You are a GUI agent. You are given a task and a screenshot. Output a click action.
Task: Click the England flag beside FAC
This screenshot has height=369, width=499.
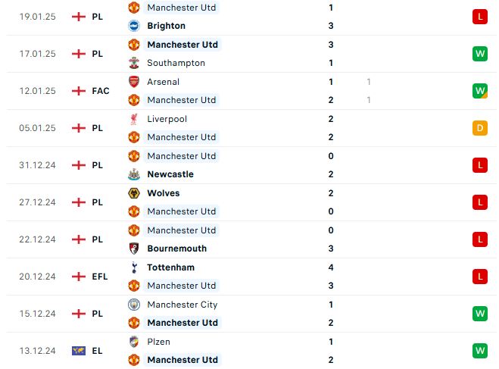click(79, 91)
